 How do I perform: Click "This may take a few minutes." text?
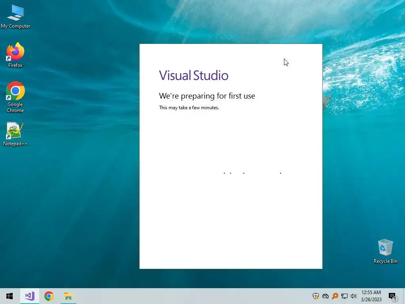tap(189, 108)
